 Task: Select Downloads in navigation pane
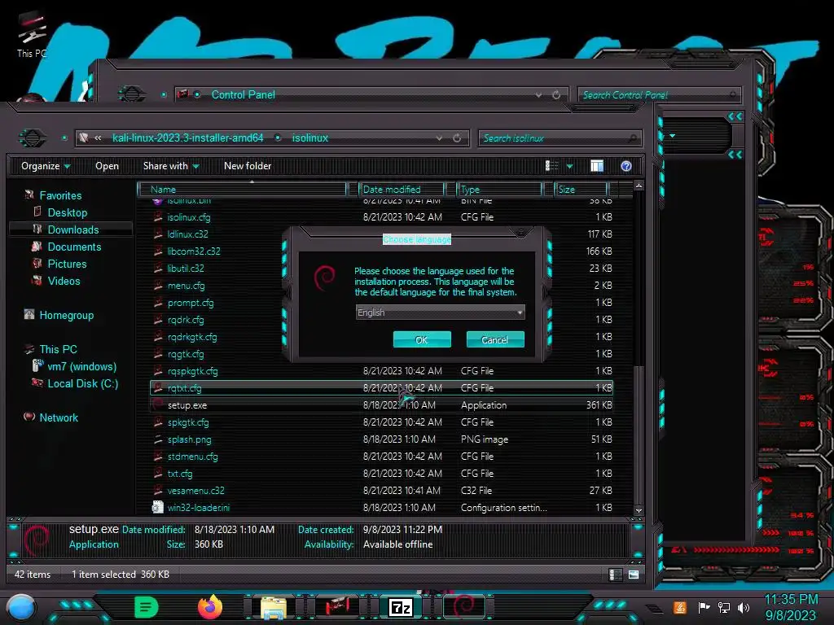[72, 229]
